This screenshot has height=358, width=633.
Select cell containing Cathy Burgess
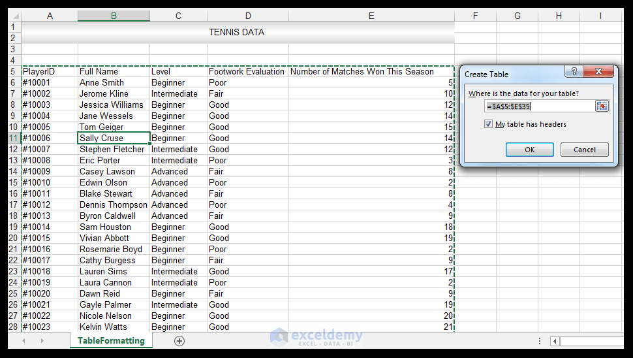pos(114,260)
